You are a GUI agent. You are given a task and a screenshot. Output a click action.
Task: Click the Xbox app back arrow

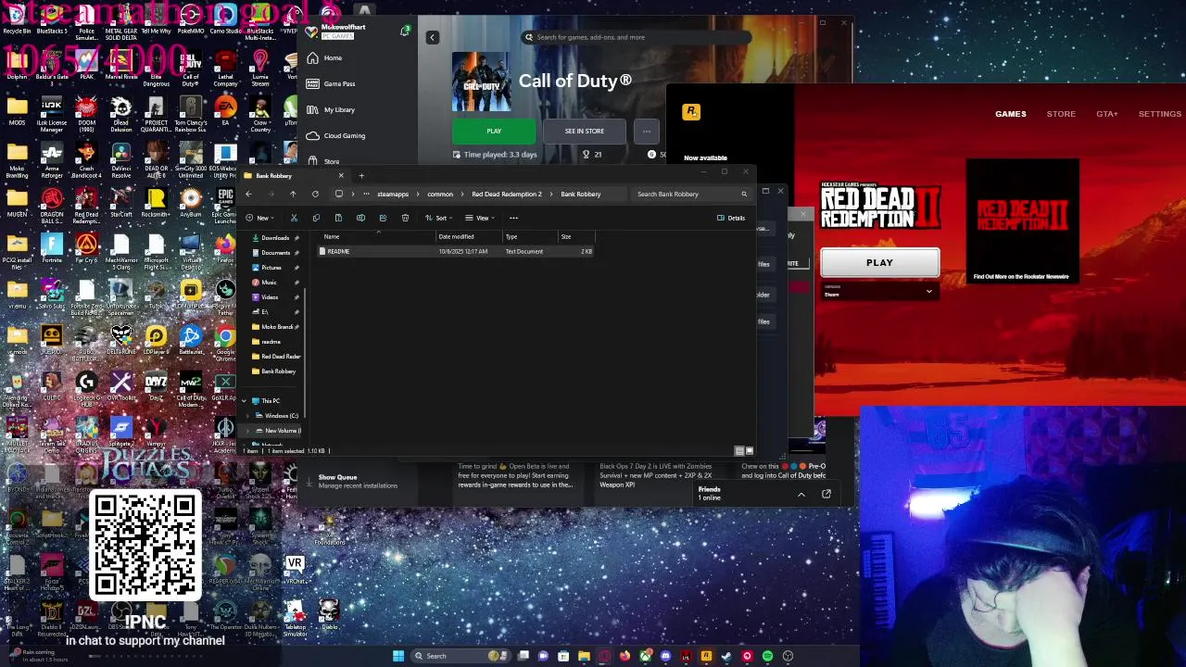coord(432,37)
